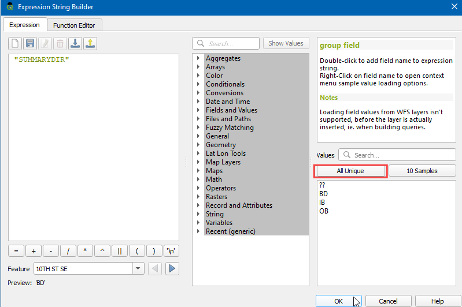The width and height of the screenshot is (462, 307).
Task: Insert the open parenthesis operator
Action: point(138,251)
